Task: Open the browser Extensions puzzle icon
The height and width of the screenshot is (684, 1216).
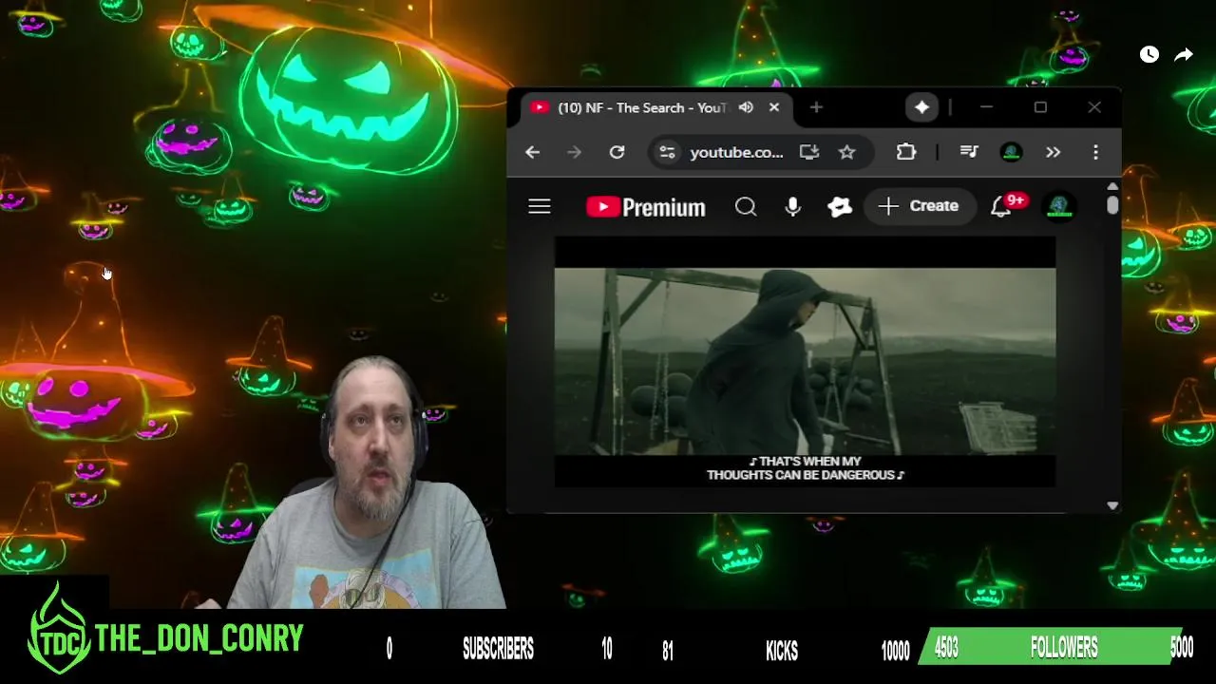Action: (906, 152)
